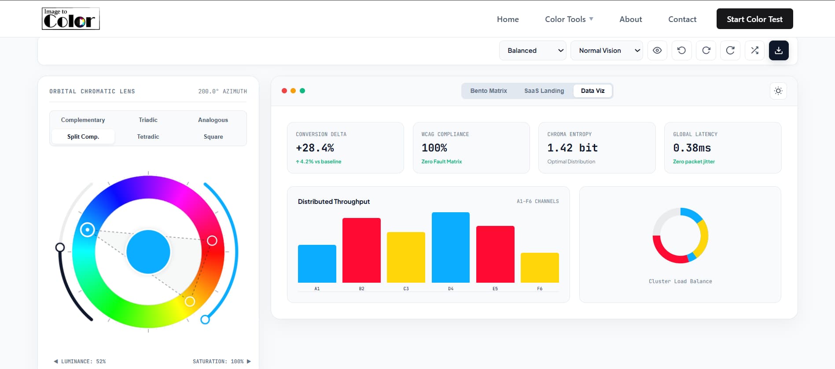
Task: Open the About page link
Action: coord(631,19)
